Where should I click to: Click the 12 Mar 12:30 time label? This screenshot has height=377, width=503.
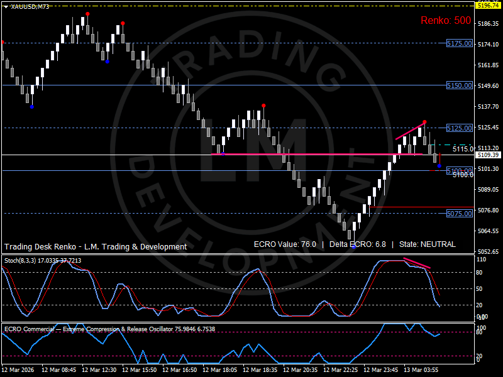click(x=99, y=369)
